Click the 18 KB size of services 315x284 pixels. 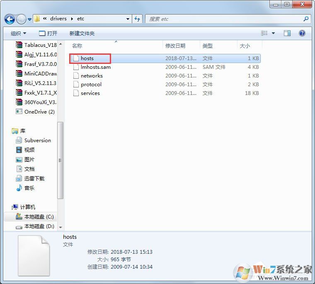click(252, 93)
